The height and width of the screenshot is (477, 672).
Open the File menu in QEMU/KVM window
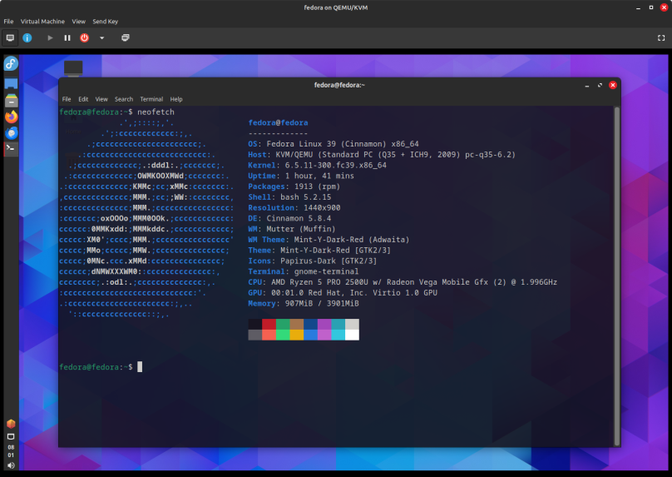click(8, 22)
